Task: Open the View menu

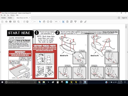Action: tap(8, 15)
